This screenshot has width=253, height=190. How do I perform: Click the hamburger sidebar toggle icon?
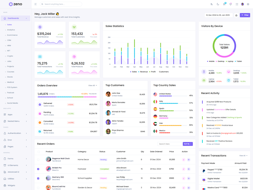(35, 4)
